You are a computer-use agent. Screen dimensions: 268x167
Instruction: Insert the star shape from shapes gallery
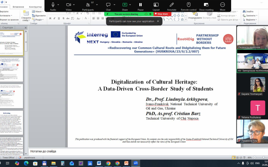coord(182,19)
